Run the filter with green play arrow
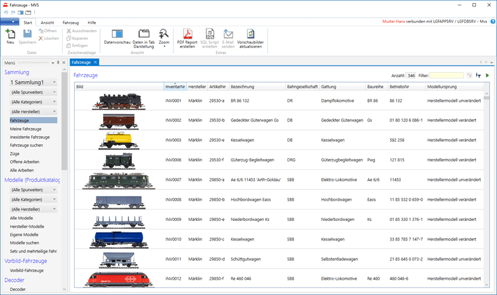This screenshot has width=497, height=295. click(x=488, y=75)
